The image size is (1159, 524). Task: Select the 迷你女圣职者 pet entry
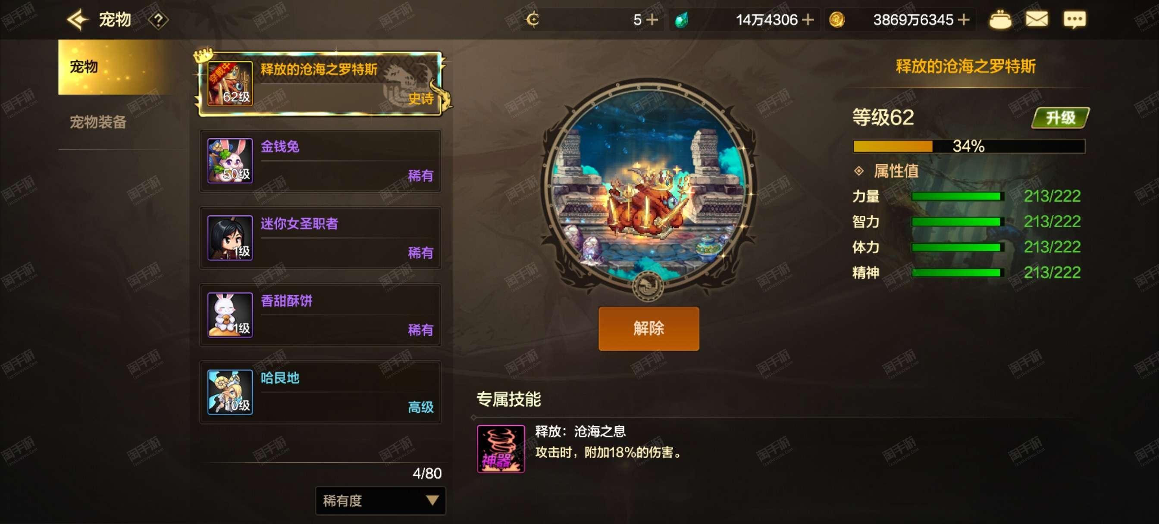tap(320, 238)
